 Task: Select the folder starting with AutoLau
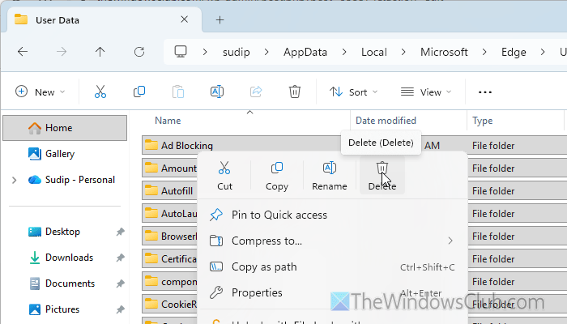(169, 213)
